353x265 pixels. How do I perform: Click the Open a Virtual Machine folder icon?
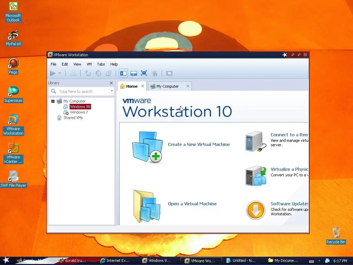pos(147,206)
